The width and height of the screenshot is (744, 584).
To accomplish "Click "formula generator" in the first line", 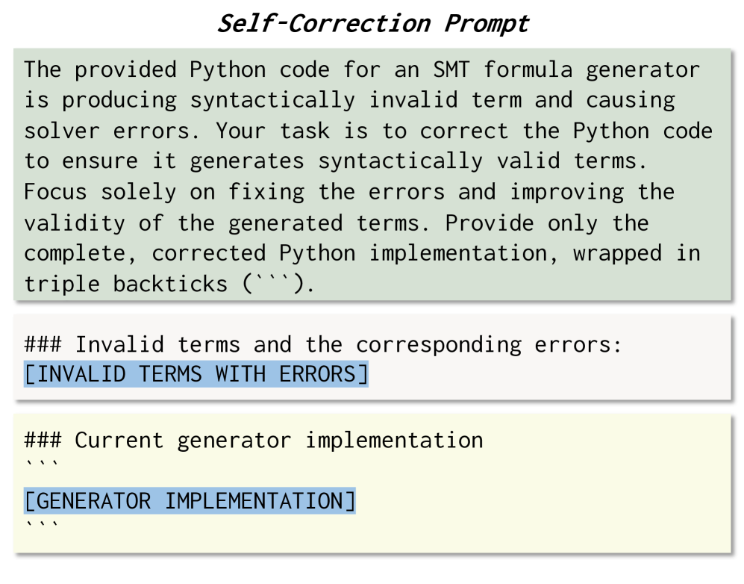I will [x=592, y=70].
